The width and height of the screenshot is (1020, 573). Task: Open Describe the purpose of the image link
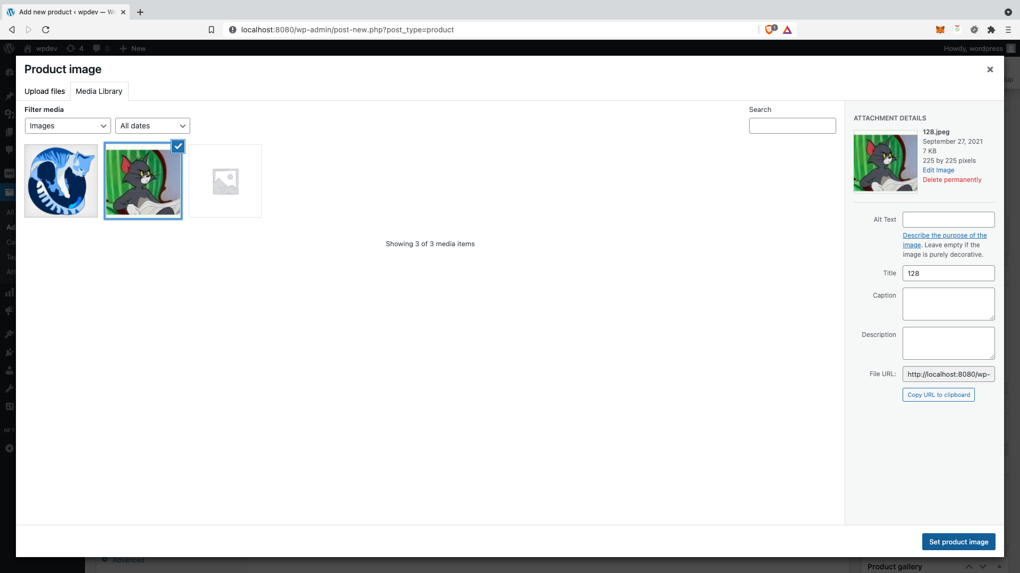pos(945,240)
